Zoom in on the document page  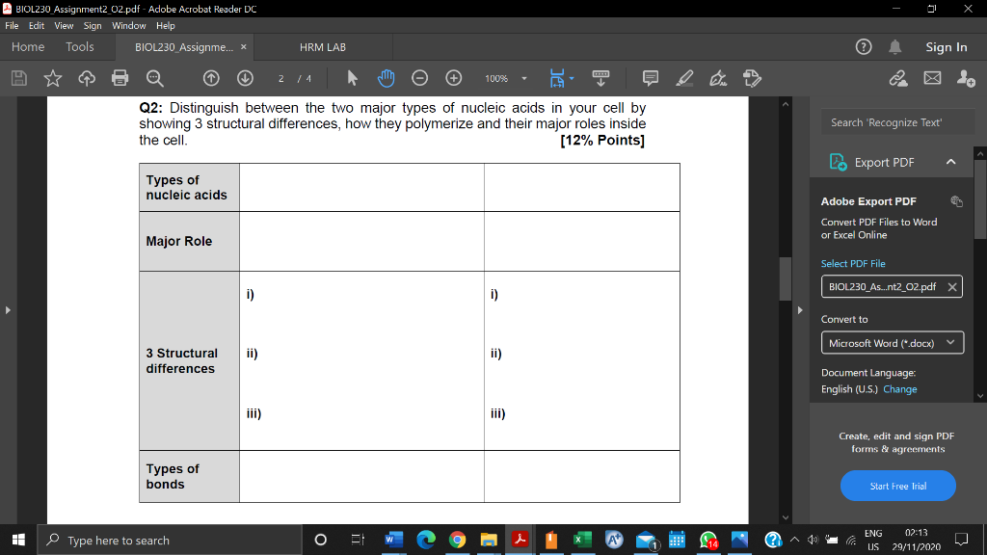(x=454, y=78)
